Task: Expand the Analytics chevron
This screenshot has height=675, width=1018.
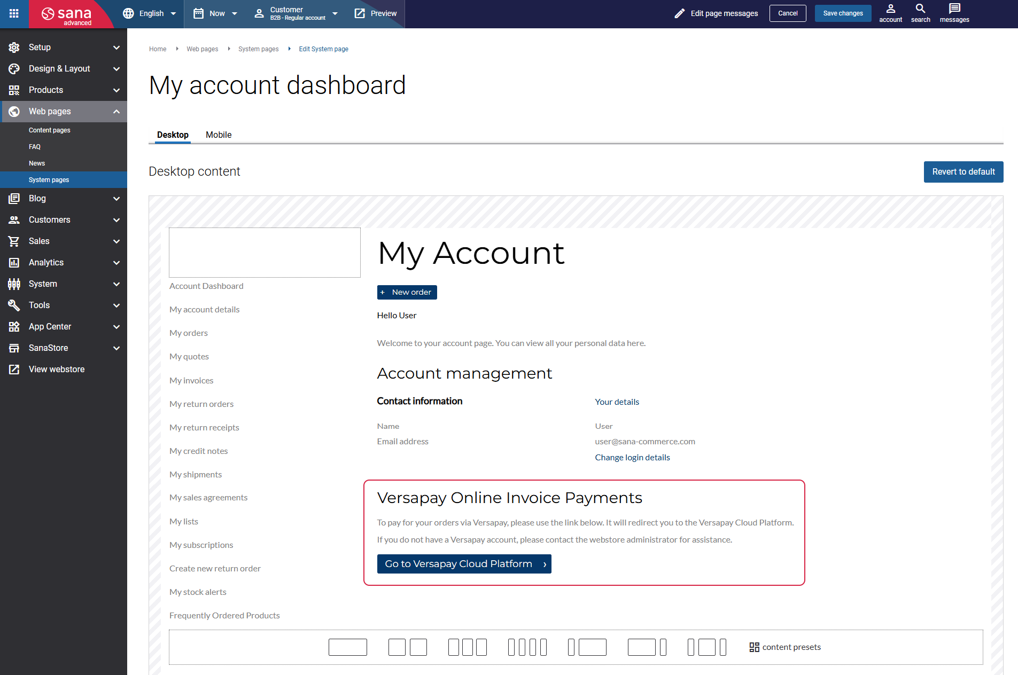Action: click(x=116, y=263)
